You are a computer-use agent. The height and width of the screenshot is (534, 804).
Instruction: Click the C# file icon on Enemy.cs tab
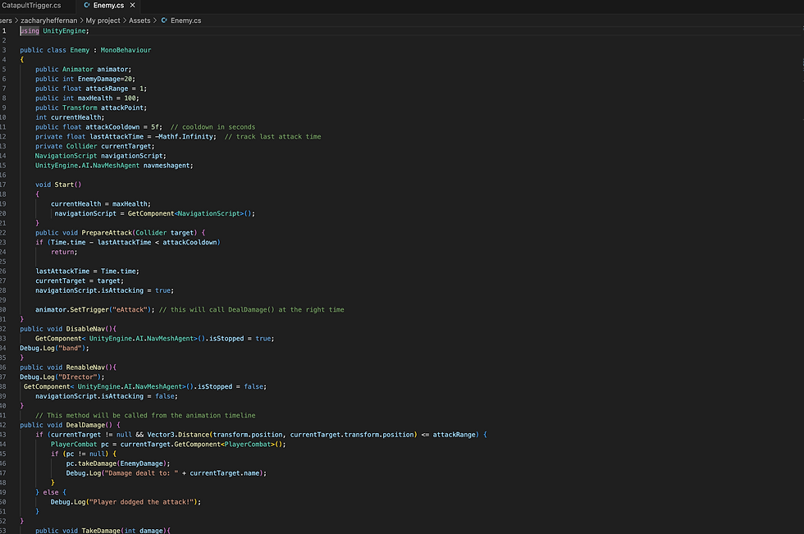coord(87,6)
